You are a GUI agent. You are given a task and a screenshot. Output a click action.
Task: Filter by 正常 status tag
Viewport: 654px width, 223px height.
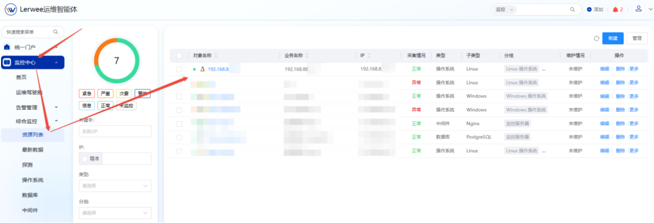[105, 106]
